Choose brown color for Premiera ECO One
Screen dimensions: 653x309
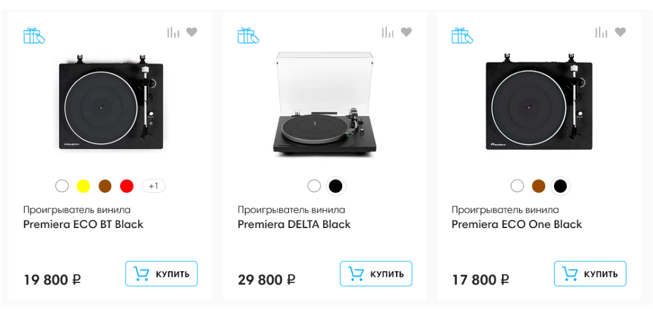coord(538,186)
